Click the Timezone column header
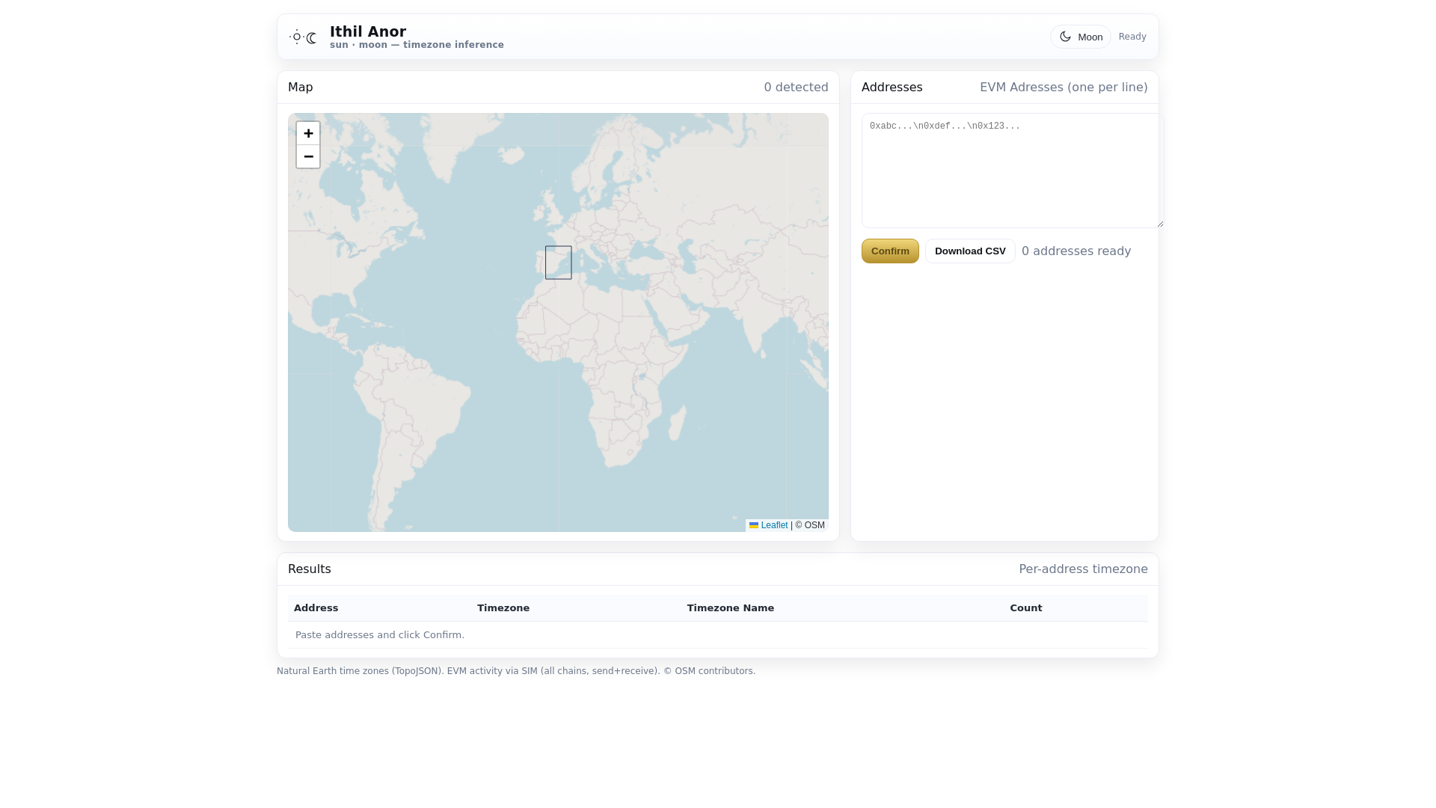1436x808 pixels. 503,608
